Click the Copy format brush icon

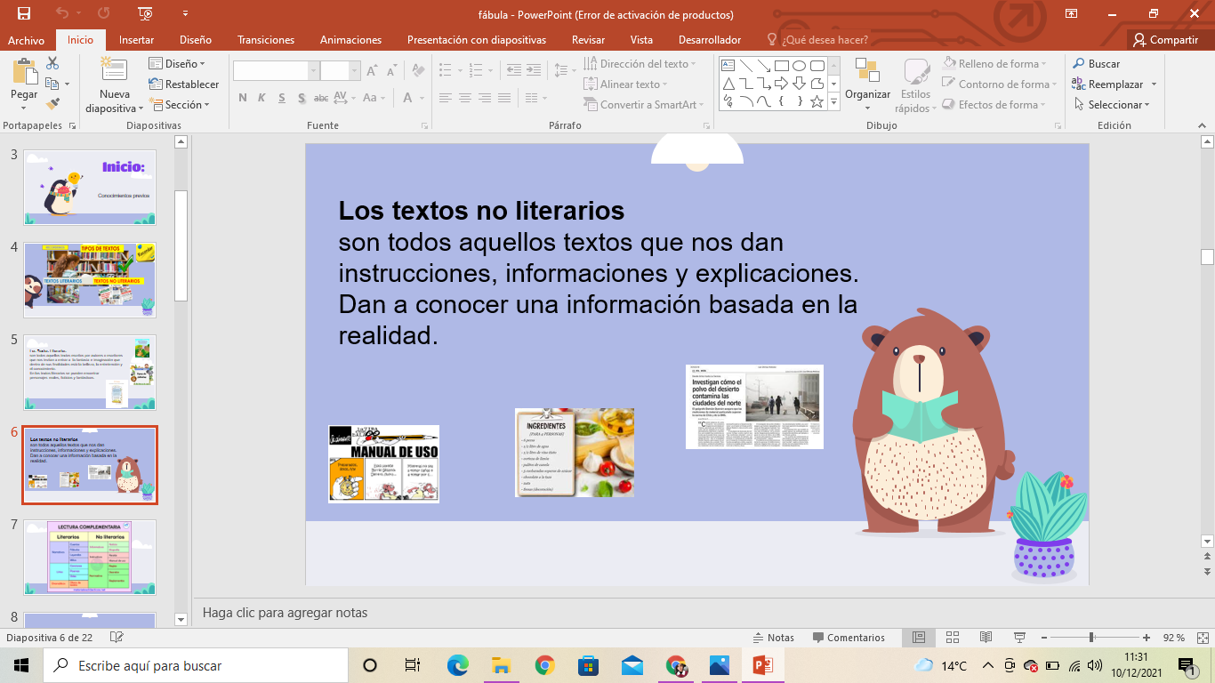point(52,104)
